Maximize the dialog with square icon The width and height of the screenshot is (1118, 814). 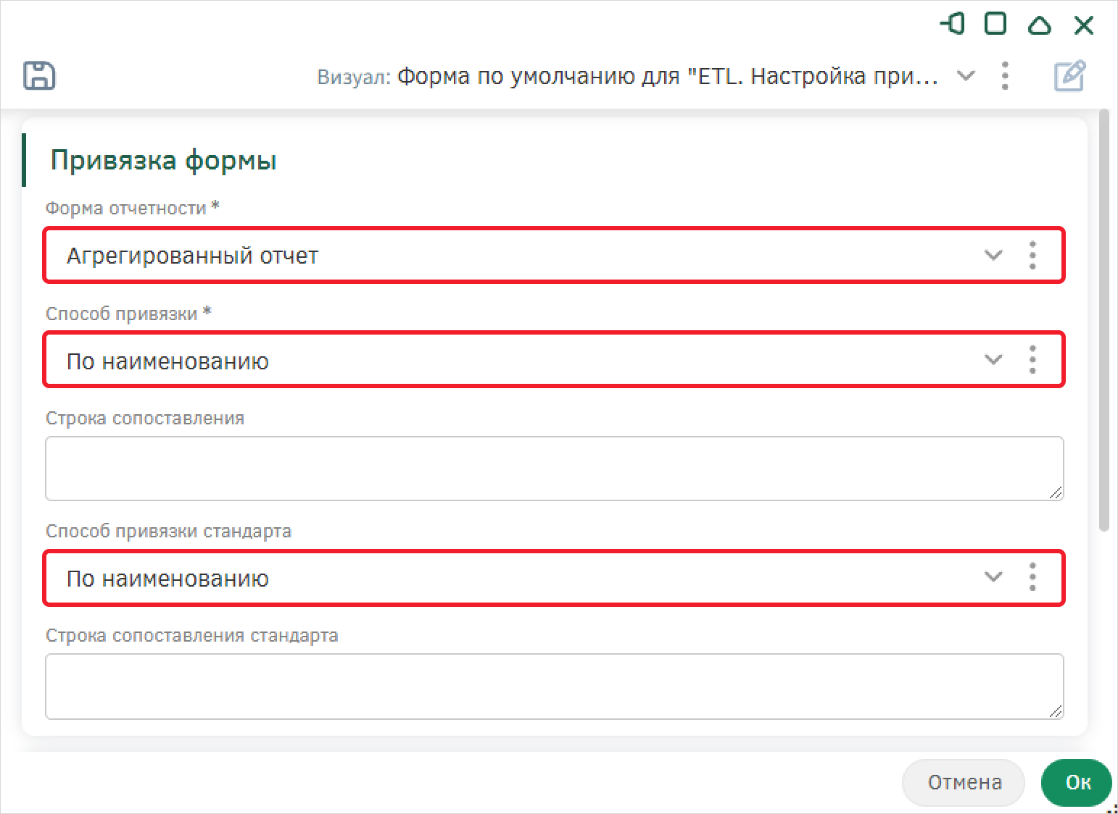(995, 24)
